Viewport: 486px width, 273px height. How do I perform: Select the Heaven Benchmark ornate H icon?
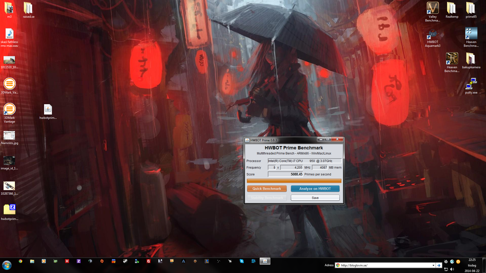point(452,62)
